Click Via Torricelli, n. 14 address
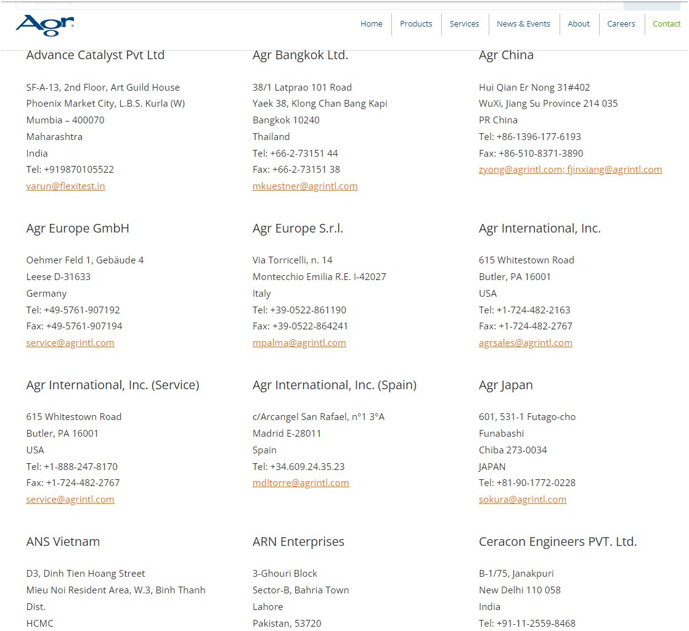 292,260
